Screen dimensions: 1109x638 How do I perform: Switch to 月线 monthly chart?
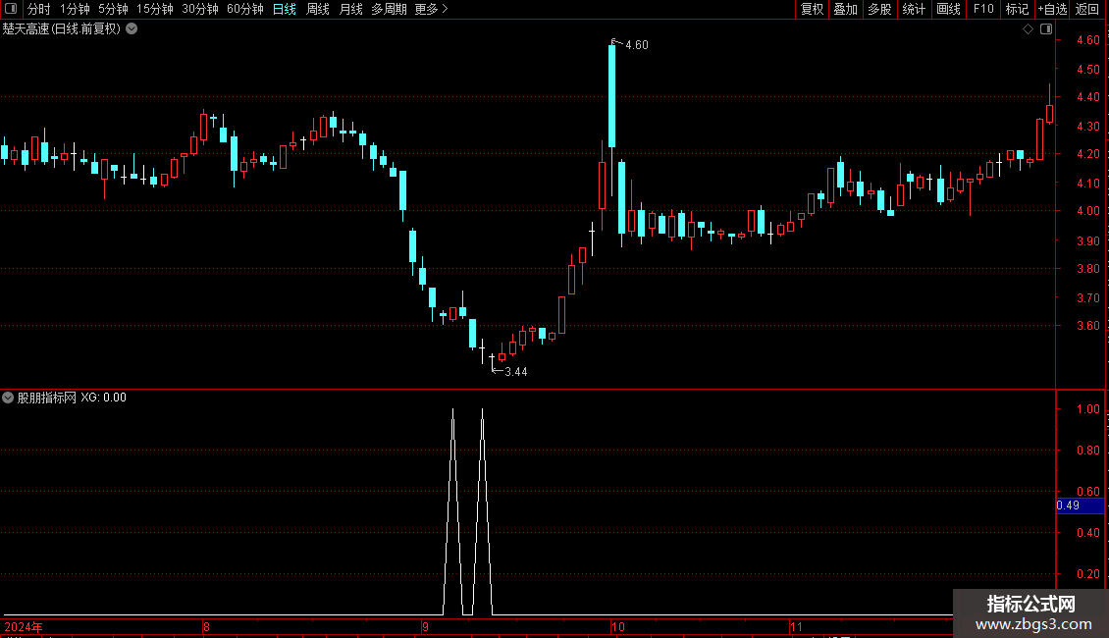pos(350,9)
